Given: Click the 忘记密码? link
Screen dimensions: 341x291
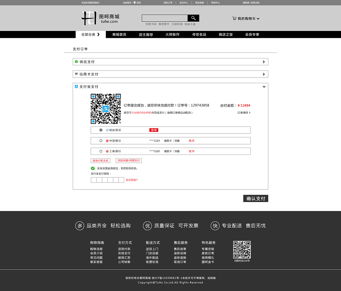Looking at the screenshot, I should tap(132, 180).
